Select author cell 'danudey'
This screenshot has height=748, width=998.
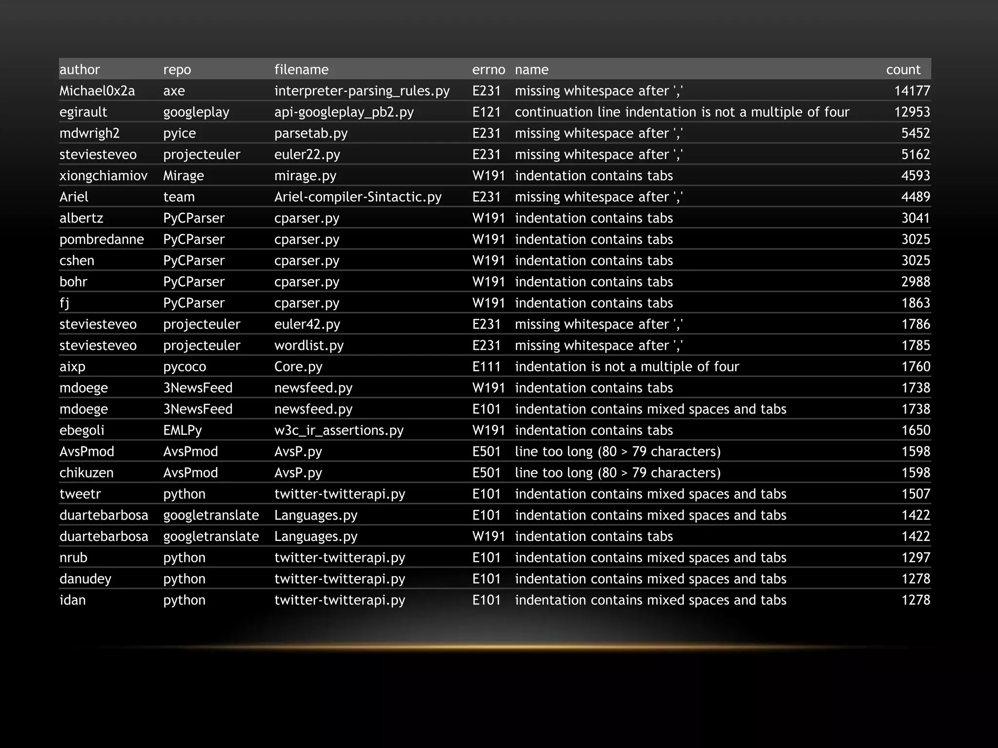85,579
